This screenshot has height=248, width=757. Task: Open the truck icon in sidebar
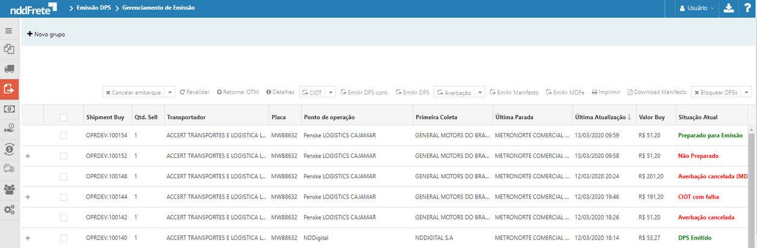coord(9,69)
